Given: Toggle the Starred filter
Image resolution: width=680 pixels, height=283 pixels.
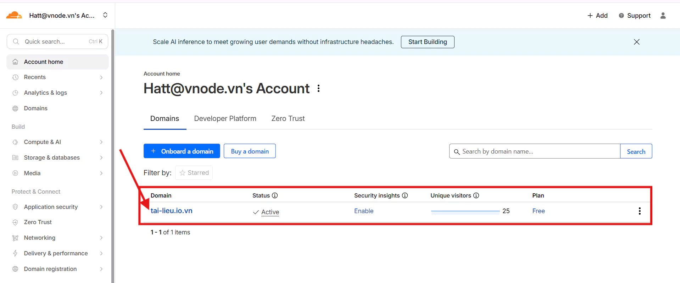Looking at the screenshot, I should coord(194,173).
